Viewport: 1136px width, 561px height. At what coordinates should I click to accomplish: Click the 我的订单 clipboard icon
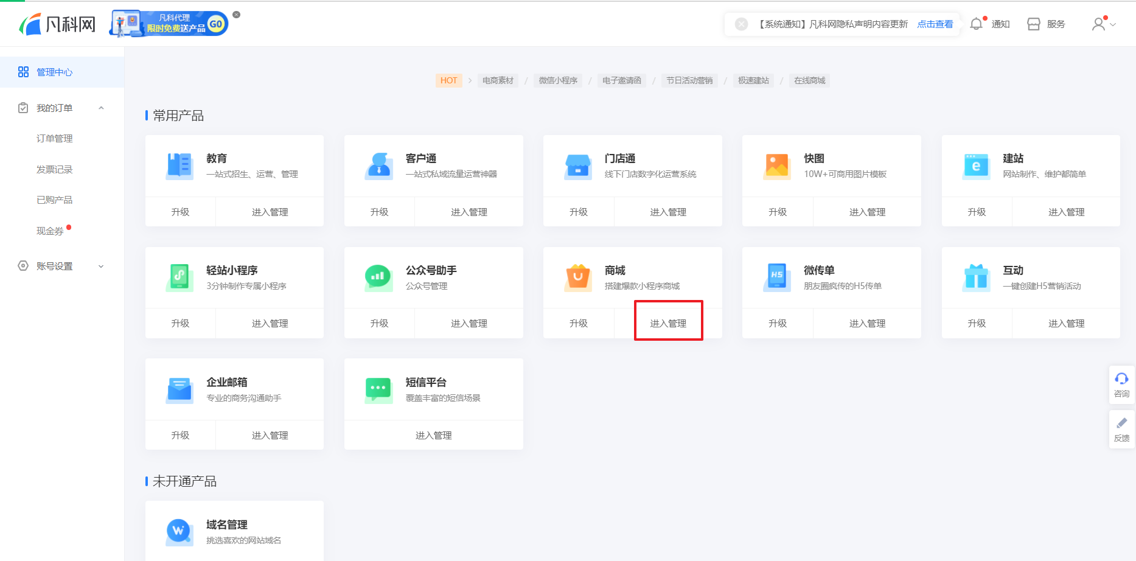[23, 108]
